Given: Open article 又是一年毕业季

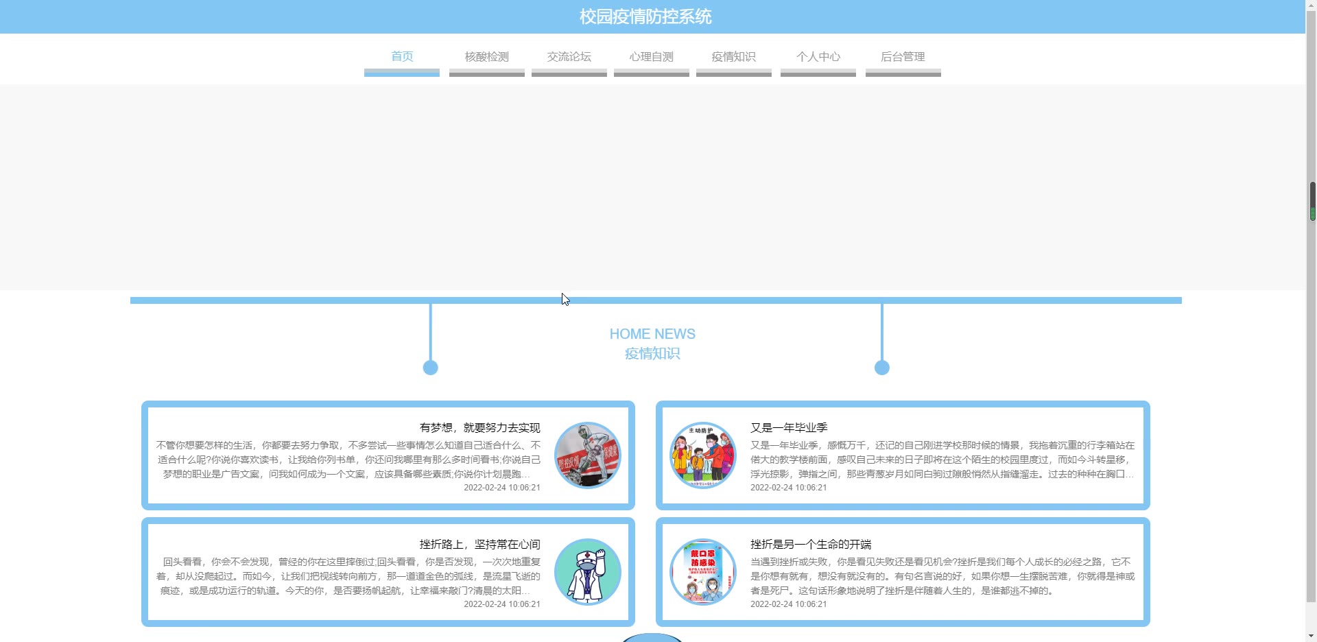Looking at the screenshot, I should point(789,428).
